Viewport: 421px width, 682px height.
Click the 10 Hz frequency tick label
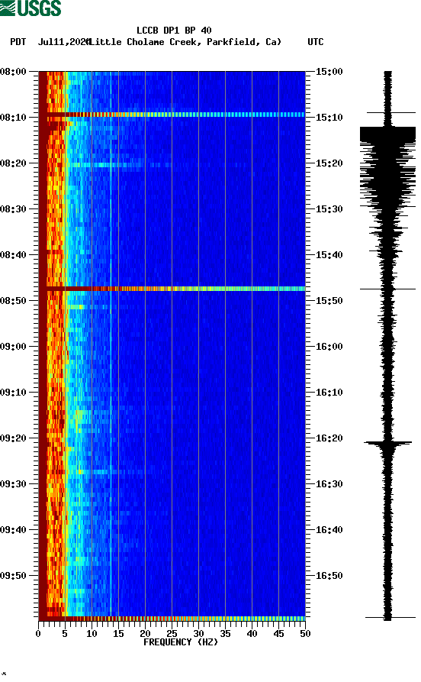click(x=92, y=634)
